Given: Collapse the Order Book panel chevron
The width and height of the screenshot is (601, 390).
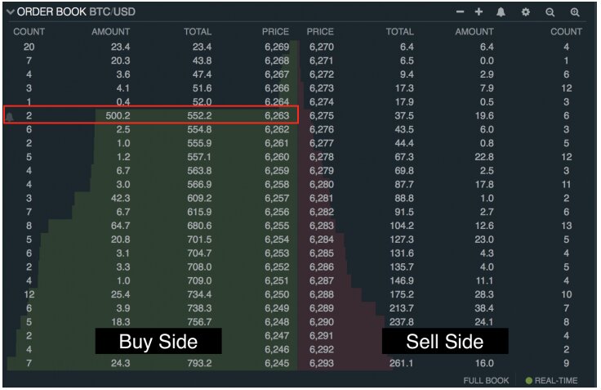Looking at the screenshot, I should [x=10, y=12].
